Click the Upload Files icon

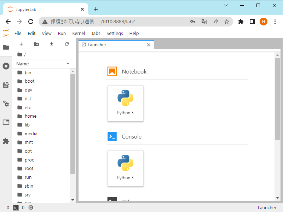point(52,44)
